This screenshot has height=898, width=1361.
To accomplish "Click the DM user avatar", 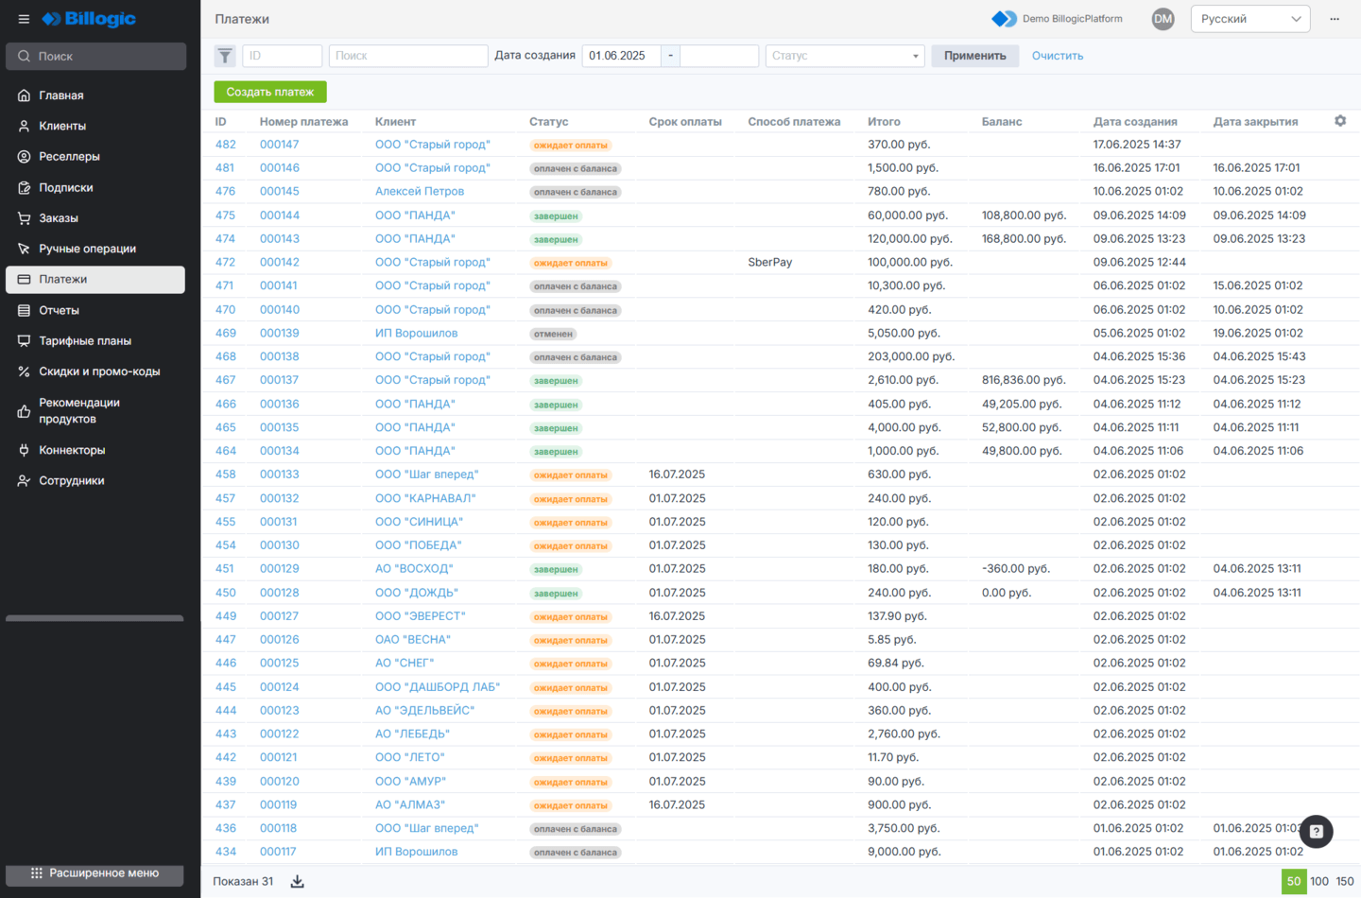I will tap(1163, 19).
